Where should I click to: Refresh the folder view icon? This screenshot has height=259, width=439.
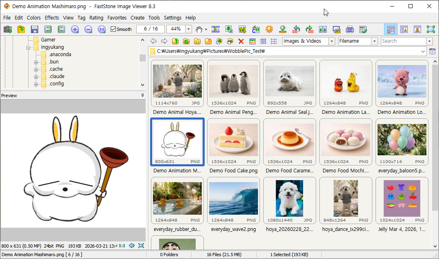186,41
